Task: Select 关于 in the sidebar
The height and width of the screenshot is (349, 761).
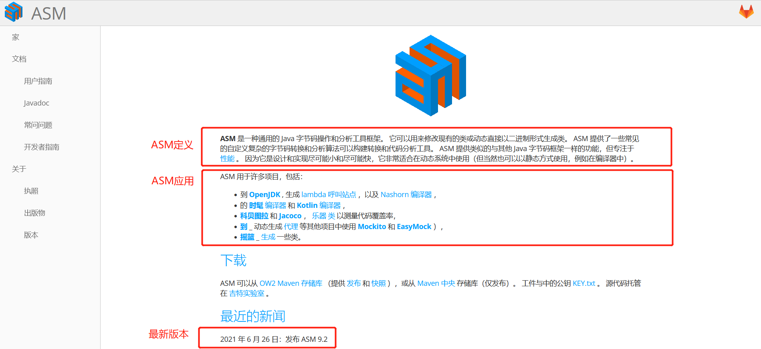Action: (x=19, y=169)
